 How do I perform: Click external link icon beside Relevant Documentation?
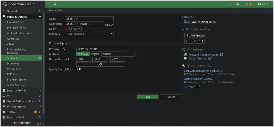pos(222,54)
